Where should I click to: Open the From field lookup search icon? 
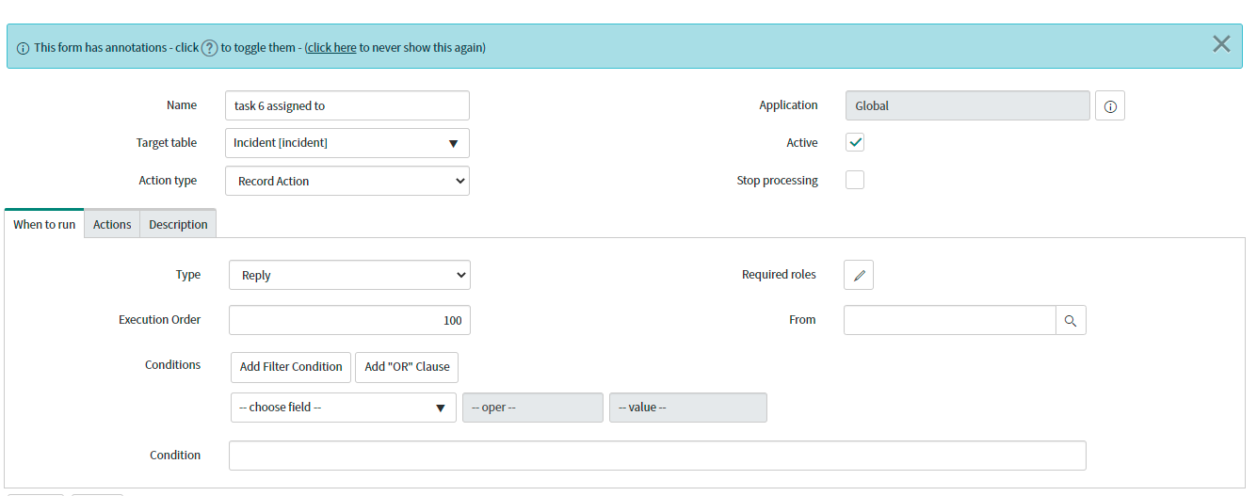(x=1071, y=320)
